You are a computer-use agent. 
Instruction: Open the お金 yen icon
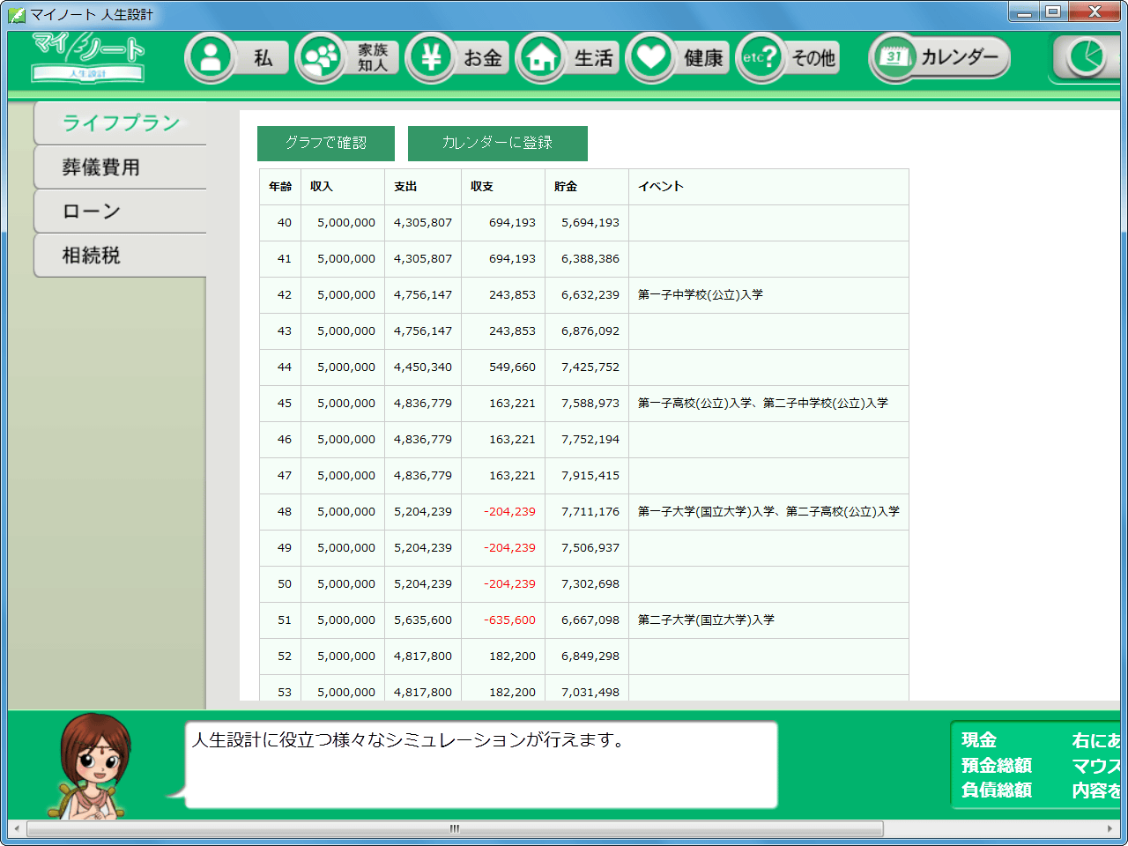point(431,58)
